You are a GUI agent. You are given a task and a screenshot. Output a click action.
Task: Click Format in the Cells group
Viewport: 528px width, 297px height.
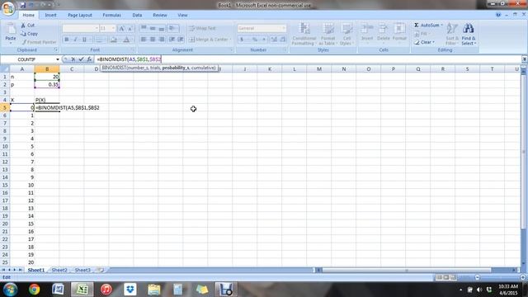pos(399,33)
